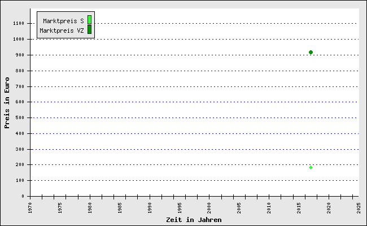This screenshot has height=226, width=367.
Task: Click the light green Marktpreis S legend swatch
Action: click(89, 20)
